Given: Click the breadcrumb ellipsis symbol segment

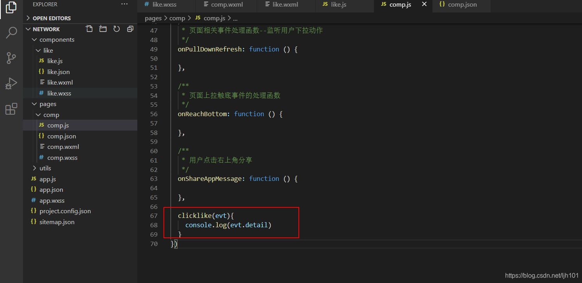Looking at the screenshot, I should coord(235,18).
